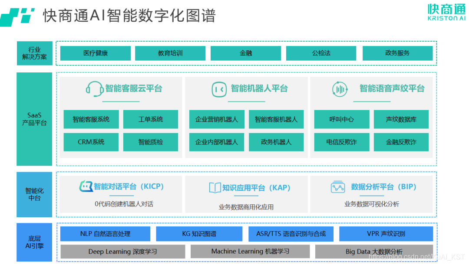
Task: Choose the 企业营销机器人 block
Action: point(217,119)
